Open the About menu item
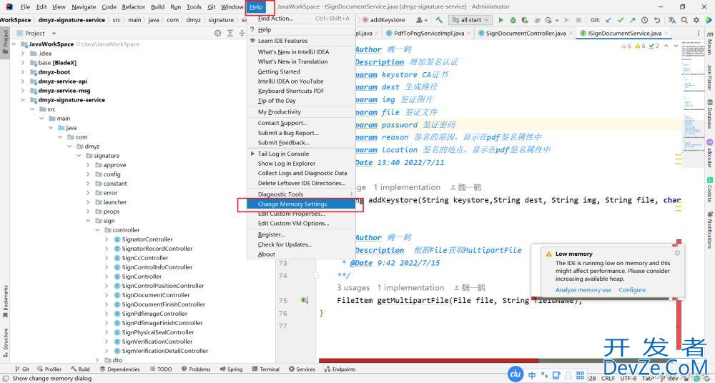This screenshot has height=383, width=715. [x=301, y=254]
